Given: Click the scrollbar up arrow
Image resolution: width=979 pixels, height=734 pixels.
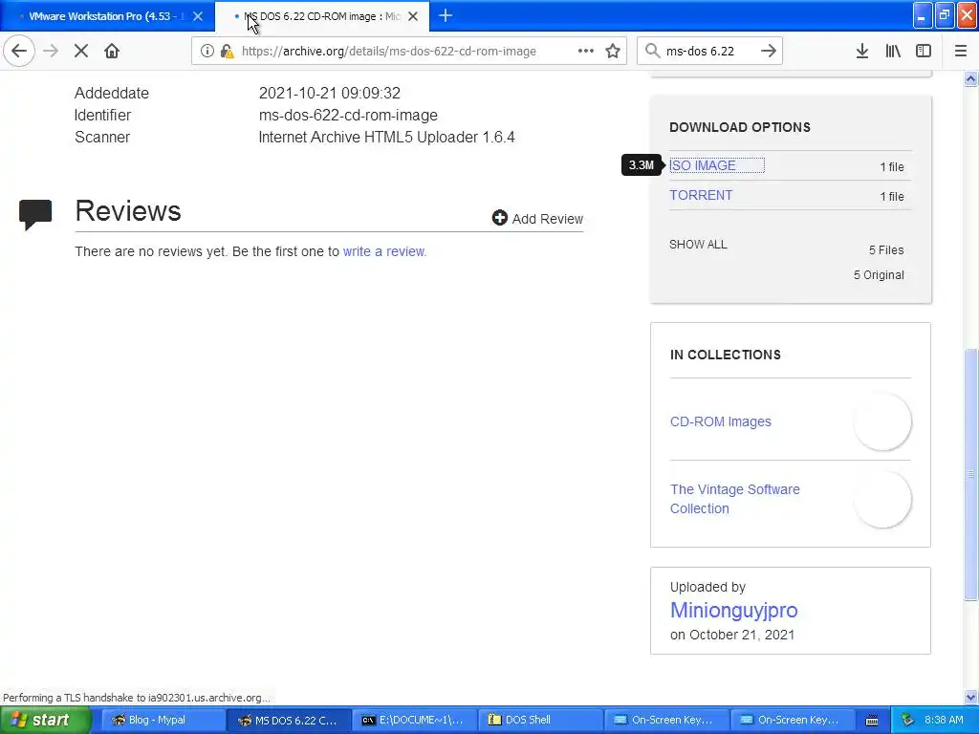Looking at the screenshot, I should point(970,78).
